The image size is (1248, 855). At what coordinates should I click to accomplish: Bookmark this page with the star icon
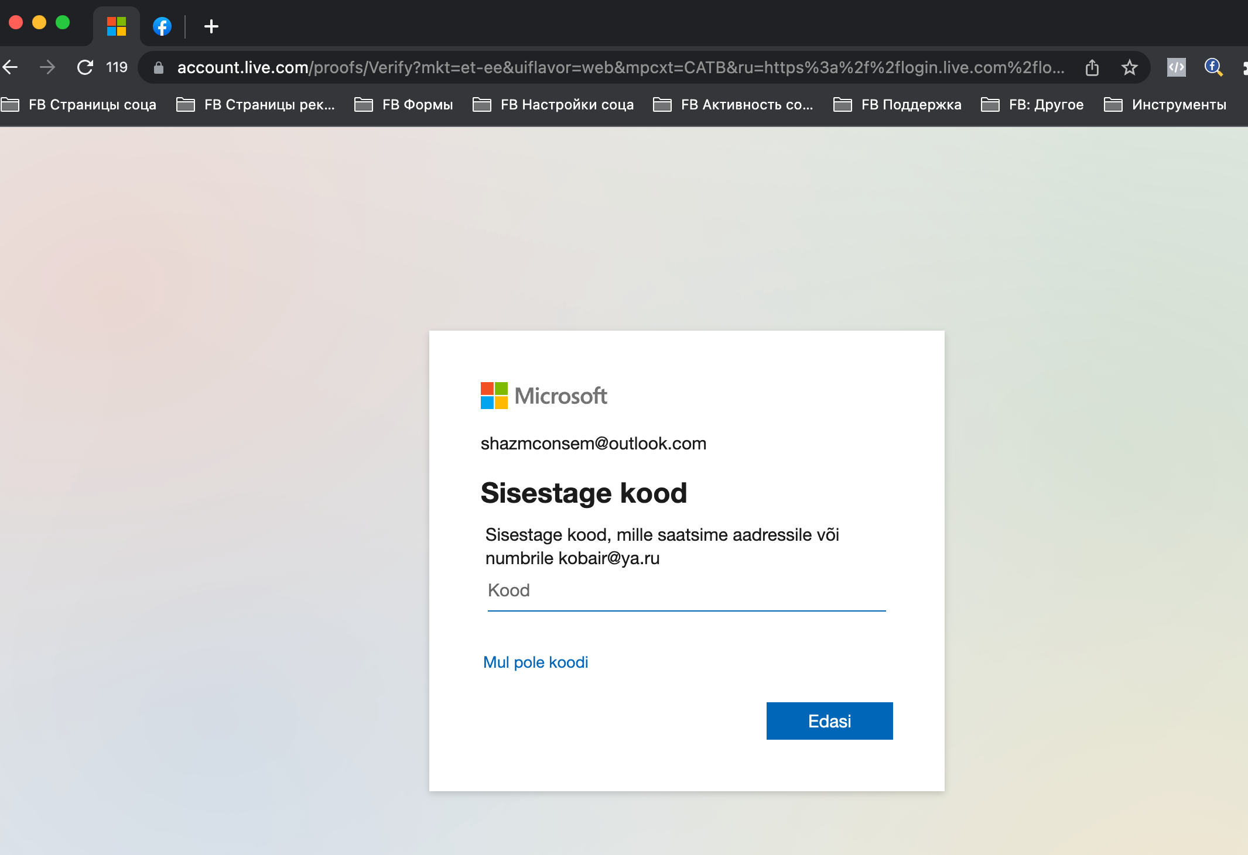[1129, 67]
